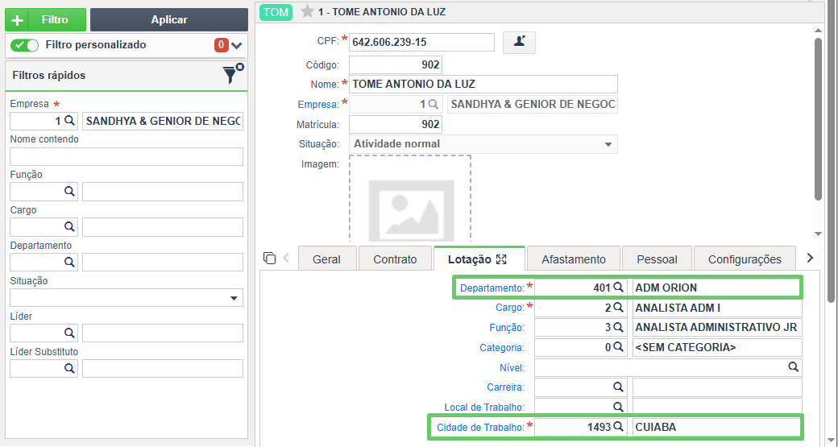Screen dimensions: 838x447
Task: Click the Nome field TOME ANTONIO DA LUZ
Action: pyautogui.click(x=483, y=84)
